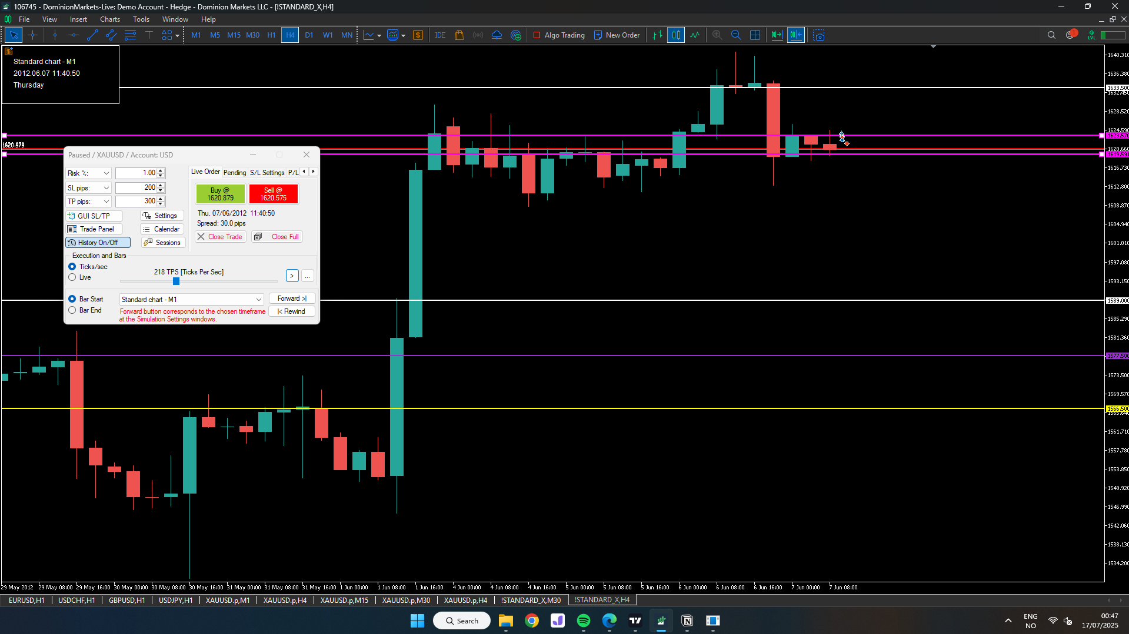Zoom out on the chart
The width and height of the screenshot is (1129, 634).
tap(736, 35)
